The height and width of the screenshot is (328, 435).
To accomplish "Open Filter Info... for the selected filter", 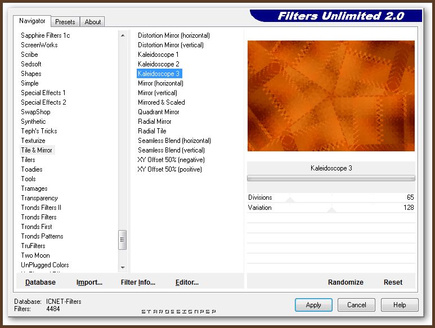I will point(138,282).
